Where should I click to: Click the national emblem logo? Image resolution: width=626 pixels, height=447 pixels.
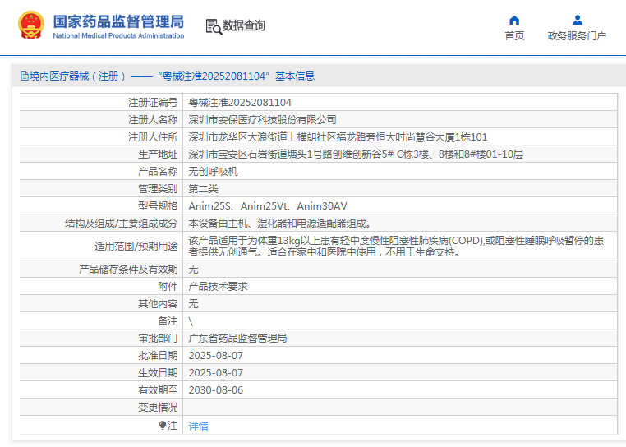click(31, 25)
